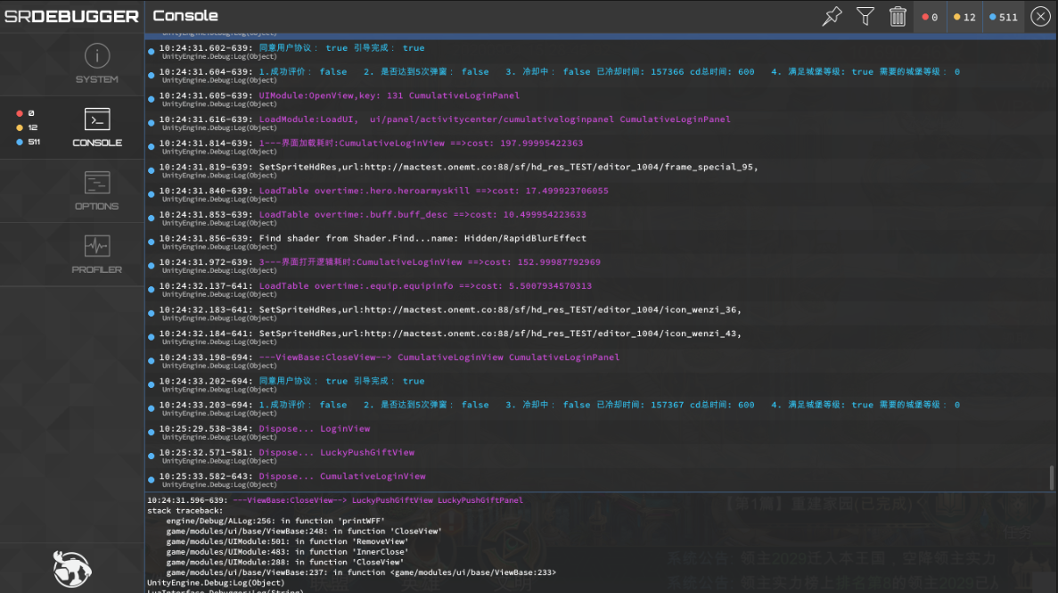Click stack trace line UIModule:501 RemoveView
This screenshot has width=1058, height=593.
(287, 541)
